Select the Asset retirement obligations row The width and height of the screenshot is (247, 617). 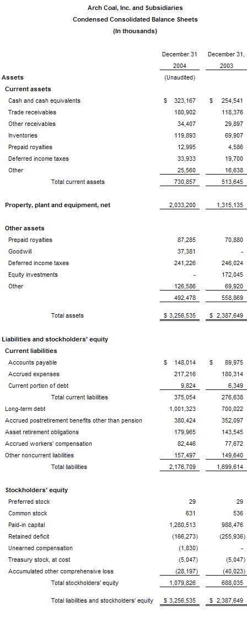tap(123, 432)
